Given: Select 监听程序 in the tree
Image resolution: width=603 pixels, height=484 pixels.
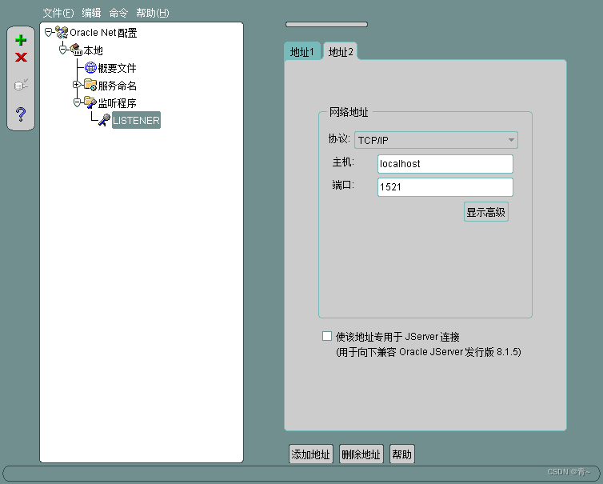Looking at the screenshot, I should pos(117,103).
